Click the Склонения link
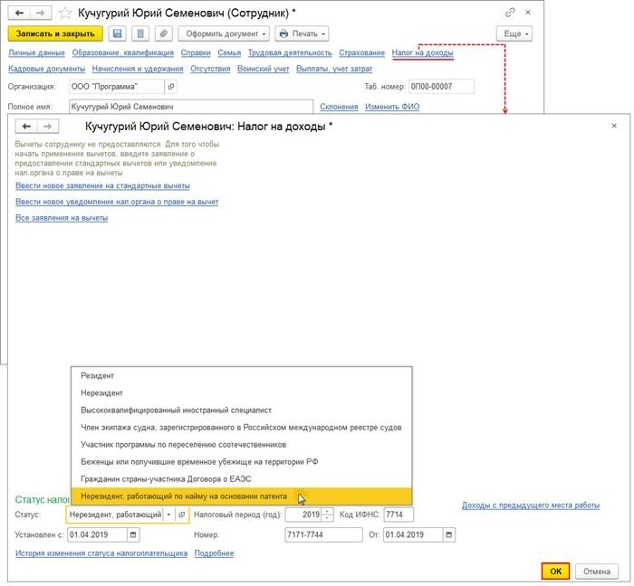 coord(340,107)
